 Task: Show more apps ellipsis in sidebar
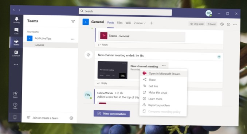click(x=16, y=64)
